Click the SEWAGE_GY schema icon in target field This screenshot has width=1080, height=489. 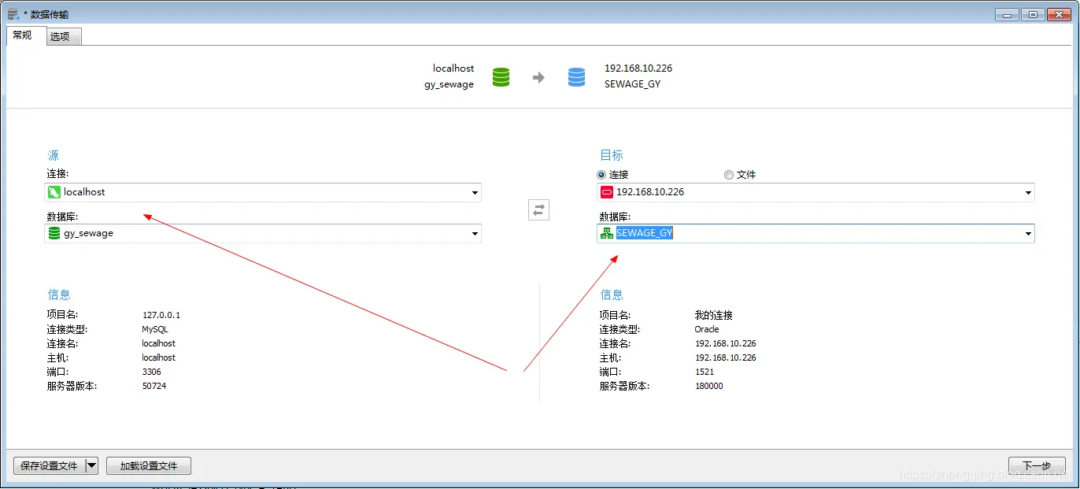606,233
